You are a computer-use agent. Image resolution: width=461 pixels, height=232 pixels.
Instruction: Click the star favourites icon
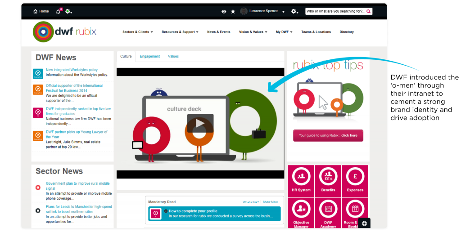[233, 11]
